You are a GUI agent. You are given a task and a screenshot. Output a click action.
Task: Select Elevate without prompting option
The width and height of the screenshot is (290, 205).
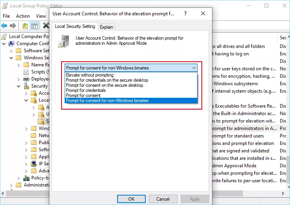131,75
